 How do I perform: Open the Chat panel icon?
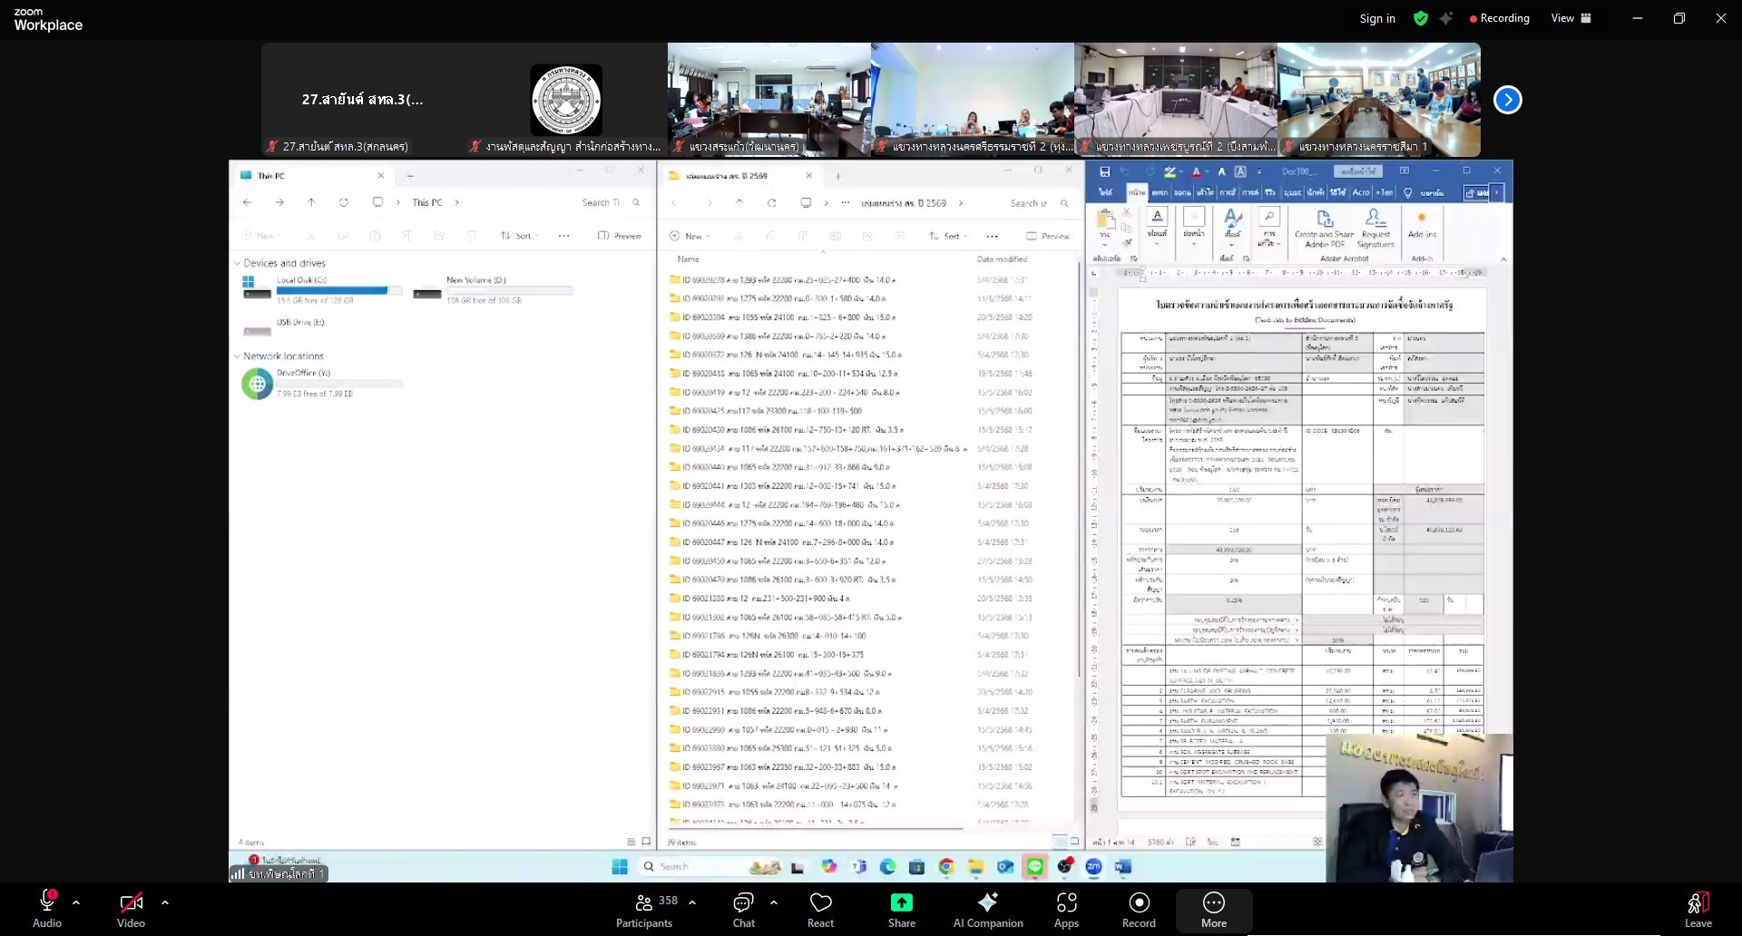pyautogui.click(x=743, y=903)
